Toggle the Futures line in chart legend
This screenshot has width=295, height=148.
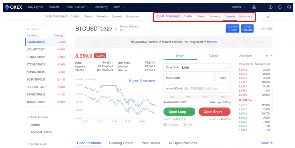[x=91, y=79]
